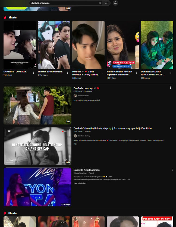This screenshot has width=176, height=227.
Task: Open the 34 videos playlist thumbnail
Action: tap(37, 187)
